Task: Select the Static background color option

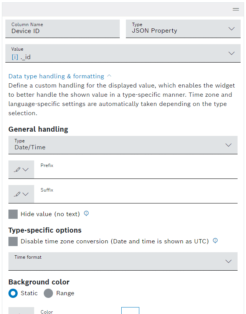Action: tap(13, 293)
